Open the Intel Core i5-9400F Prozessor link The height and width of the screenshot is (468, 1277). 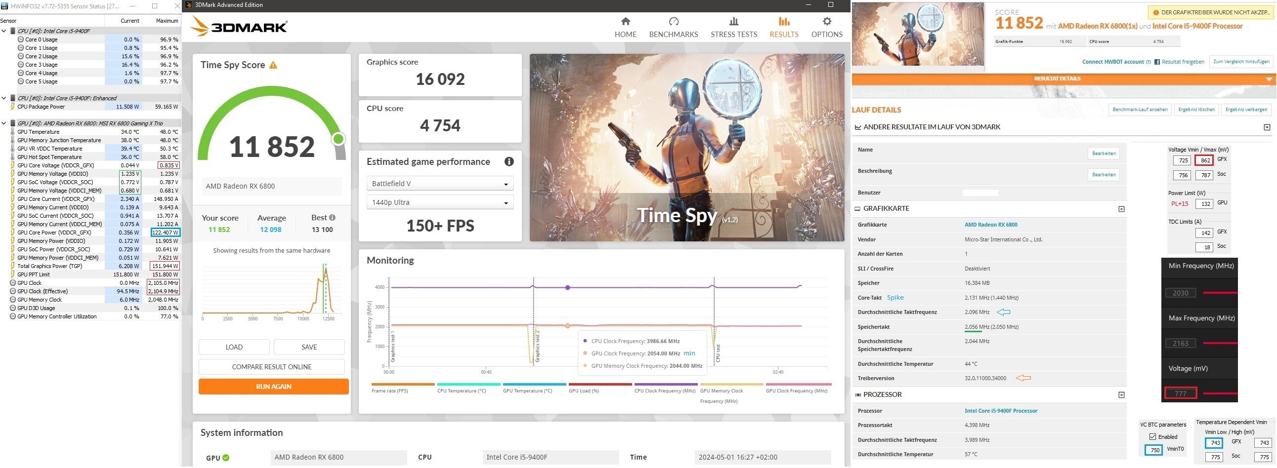point(1000,411)
